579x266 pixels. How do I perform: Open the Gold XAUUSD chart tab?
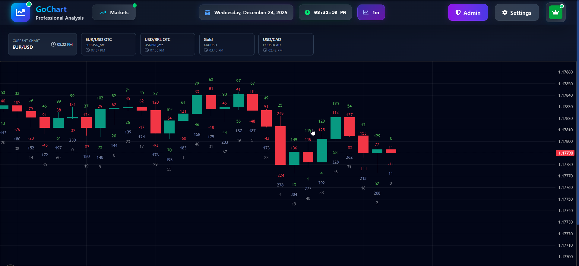click(226, 44)
